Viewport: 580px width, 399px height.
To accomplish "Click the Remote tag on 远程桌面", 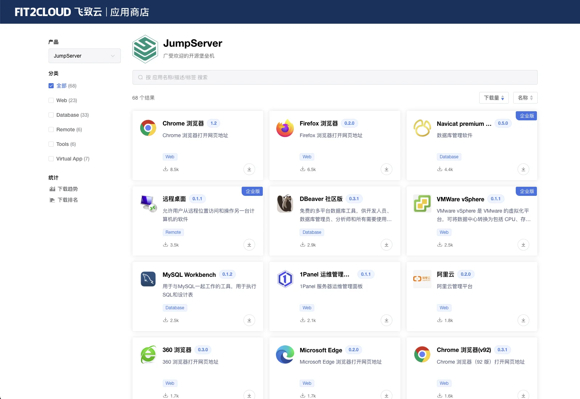I will [x=173, y=232].
